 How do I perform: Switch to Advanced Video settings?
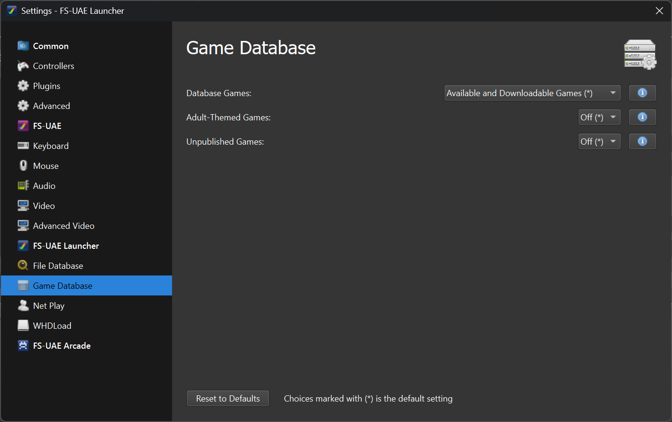tap(86, 226)
